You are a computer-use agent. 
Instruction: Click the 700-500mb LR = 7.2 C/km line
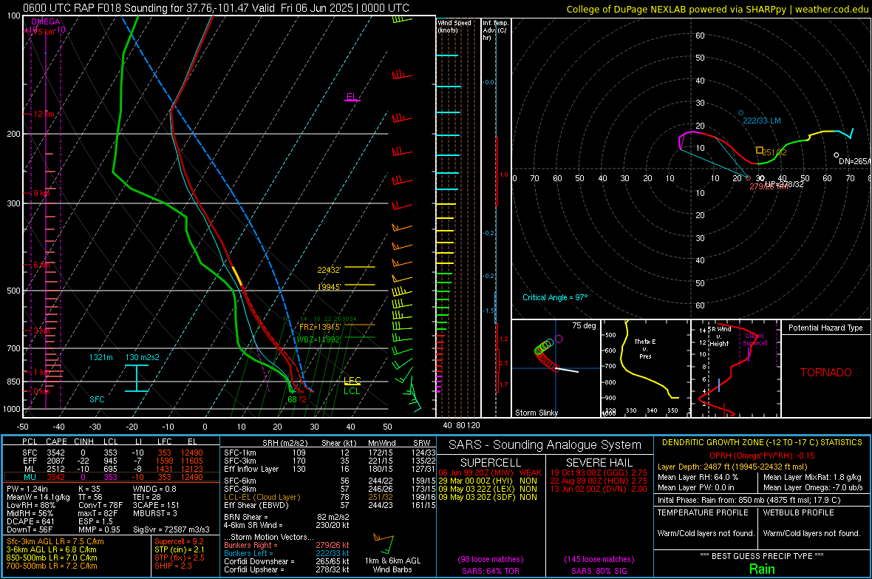coord(52,566)
